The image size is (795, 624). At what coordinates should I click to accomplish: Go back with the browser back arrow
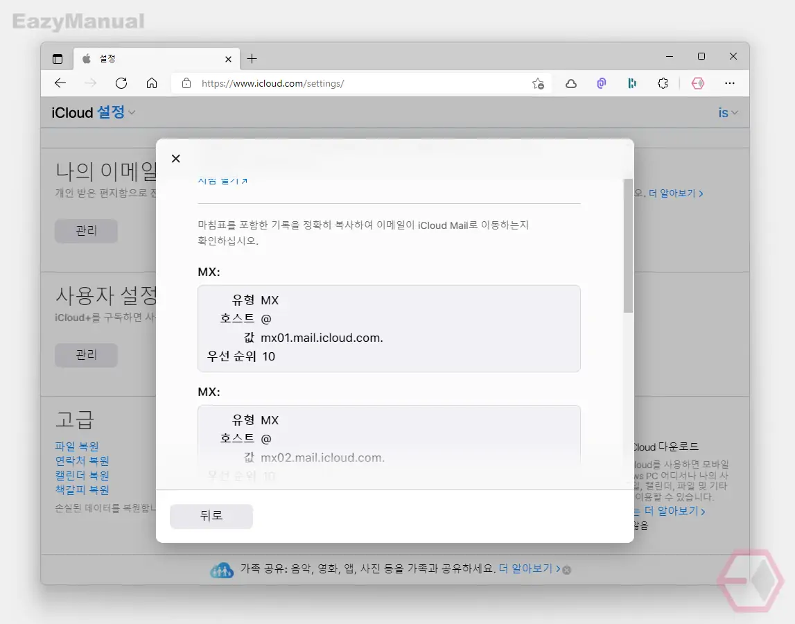[x=60, y=83]
